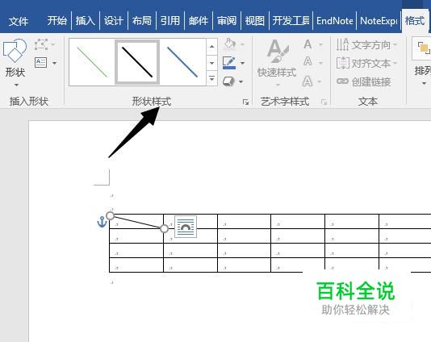Click the anchor icon left of the table
This screenshot has width=431, height=342.
pos(102,222)
